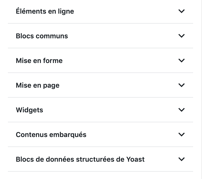Viewport: 202px width, 179px height.
Task: Click the chevron icon beside Éléments en ligne
Action: (181, 11)
